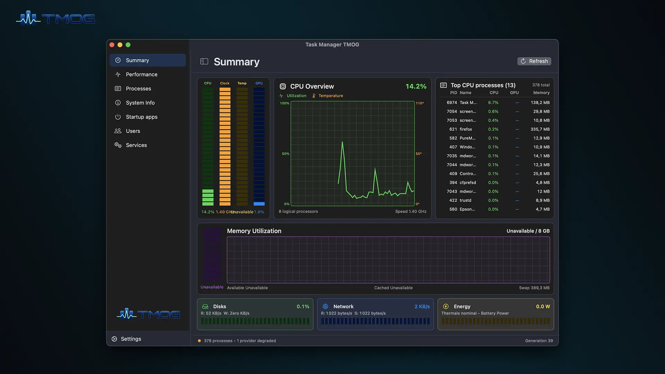Select the firefox process row
This screenshot has width=665, height=374.
coord(495,129)
